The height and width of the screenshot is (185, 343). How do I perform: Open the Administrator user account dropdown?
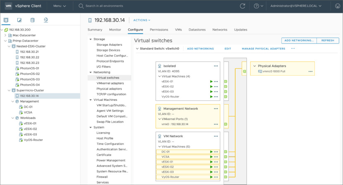tap(297, 6)
